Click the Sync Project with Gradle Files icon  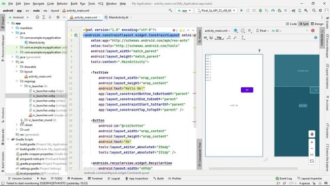tap(293, 10)
